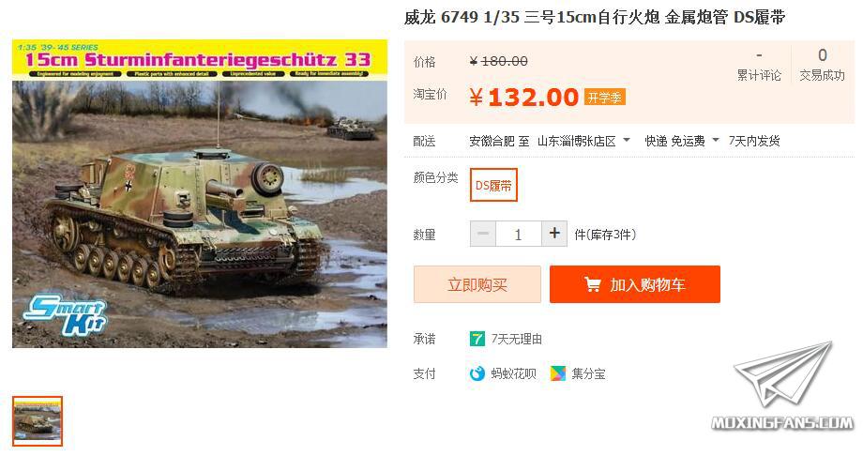Click the 立即购买 buy now button

(477, 284)
